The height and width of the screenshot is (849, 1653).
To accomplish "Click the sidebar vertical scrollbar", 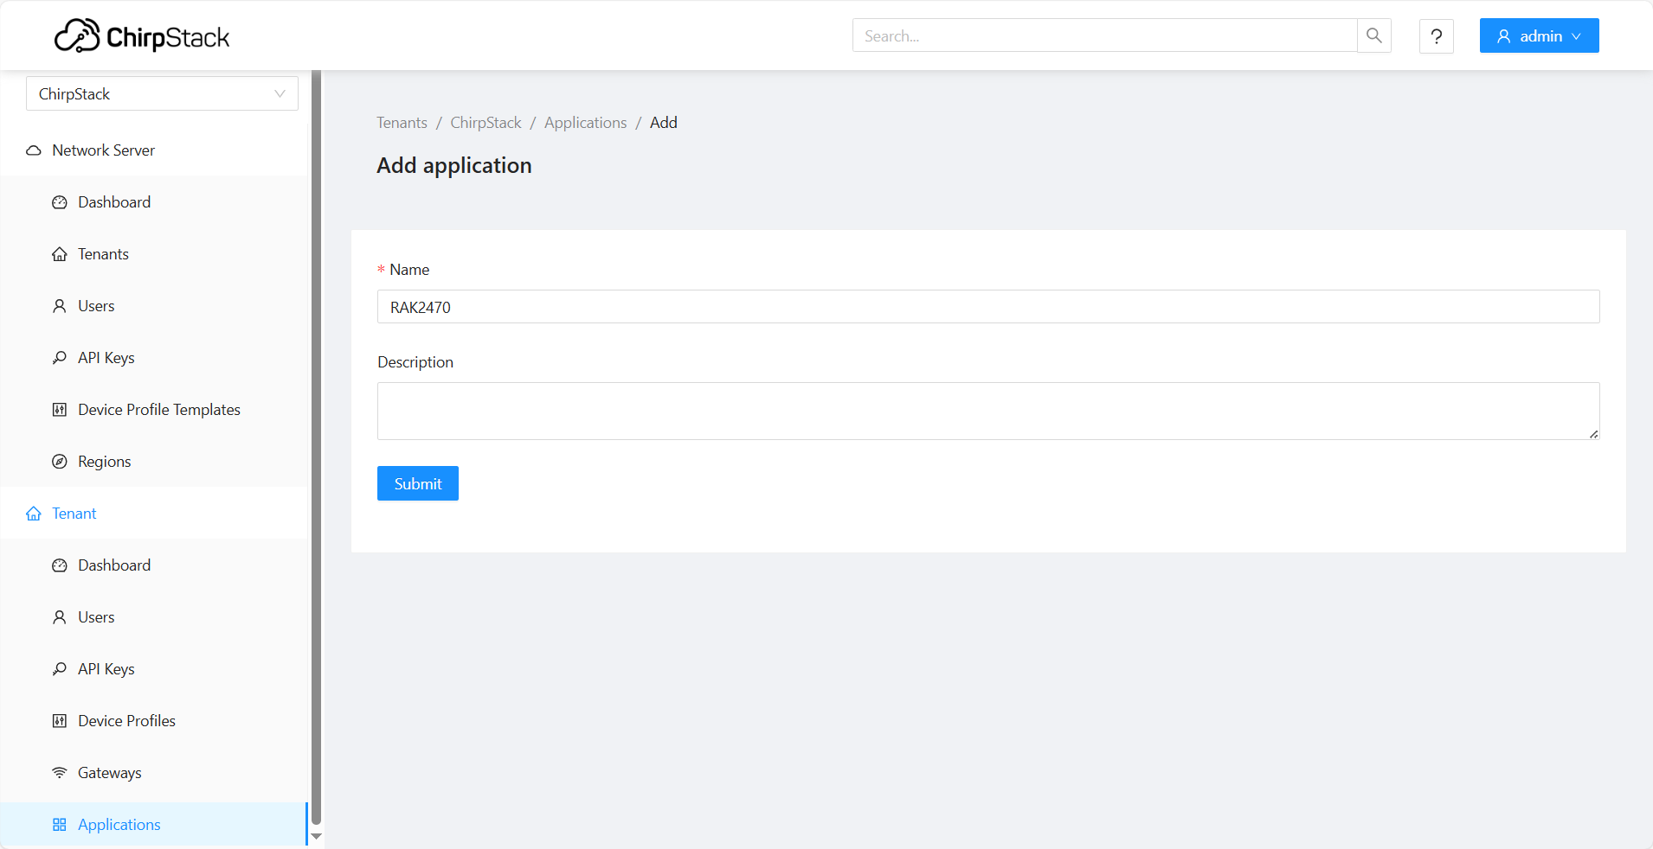I will click(x=316, y=447).
